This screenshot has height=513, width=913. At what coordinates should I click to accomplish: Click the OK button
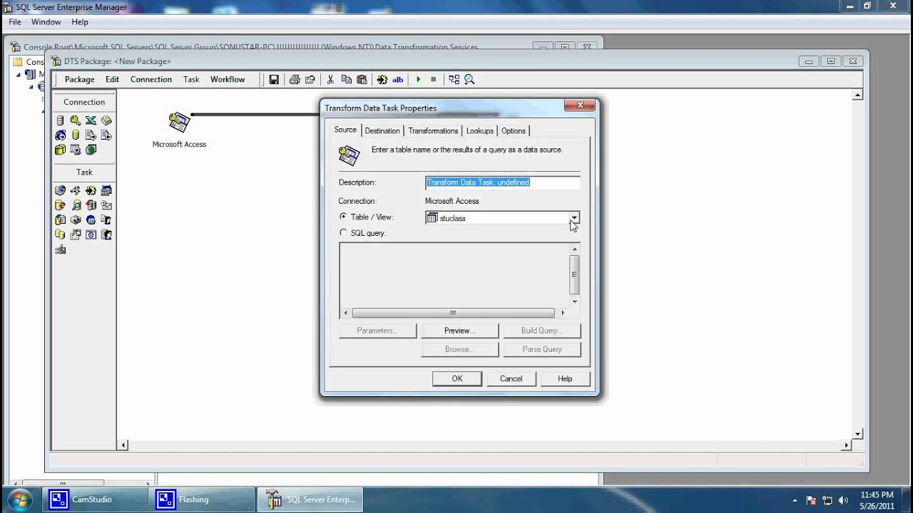coord(457,378)
